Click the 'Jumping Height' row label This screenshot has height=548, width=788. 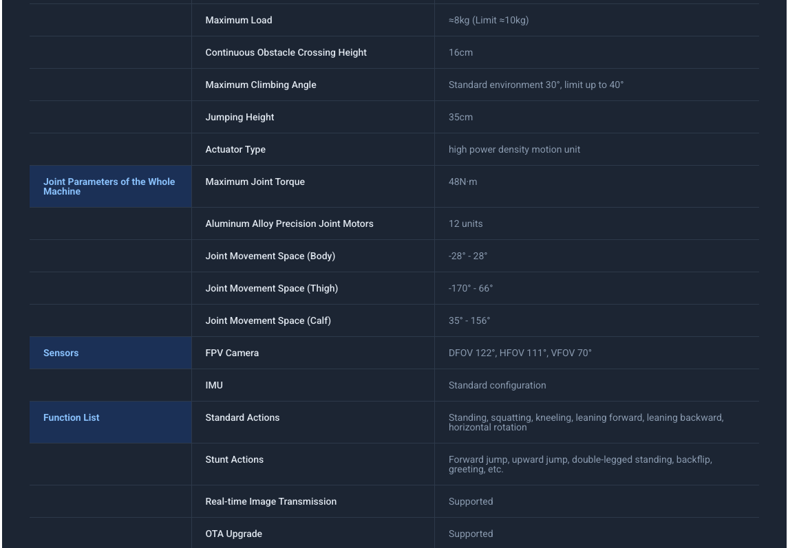pos(239,117)
